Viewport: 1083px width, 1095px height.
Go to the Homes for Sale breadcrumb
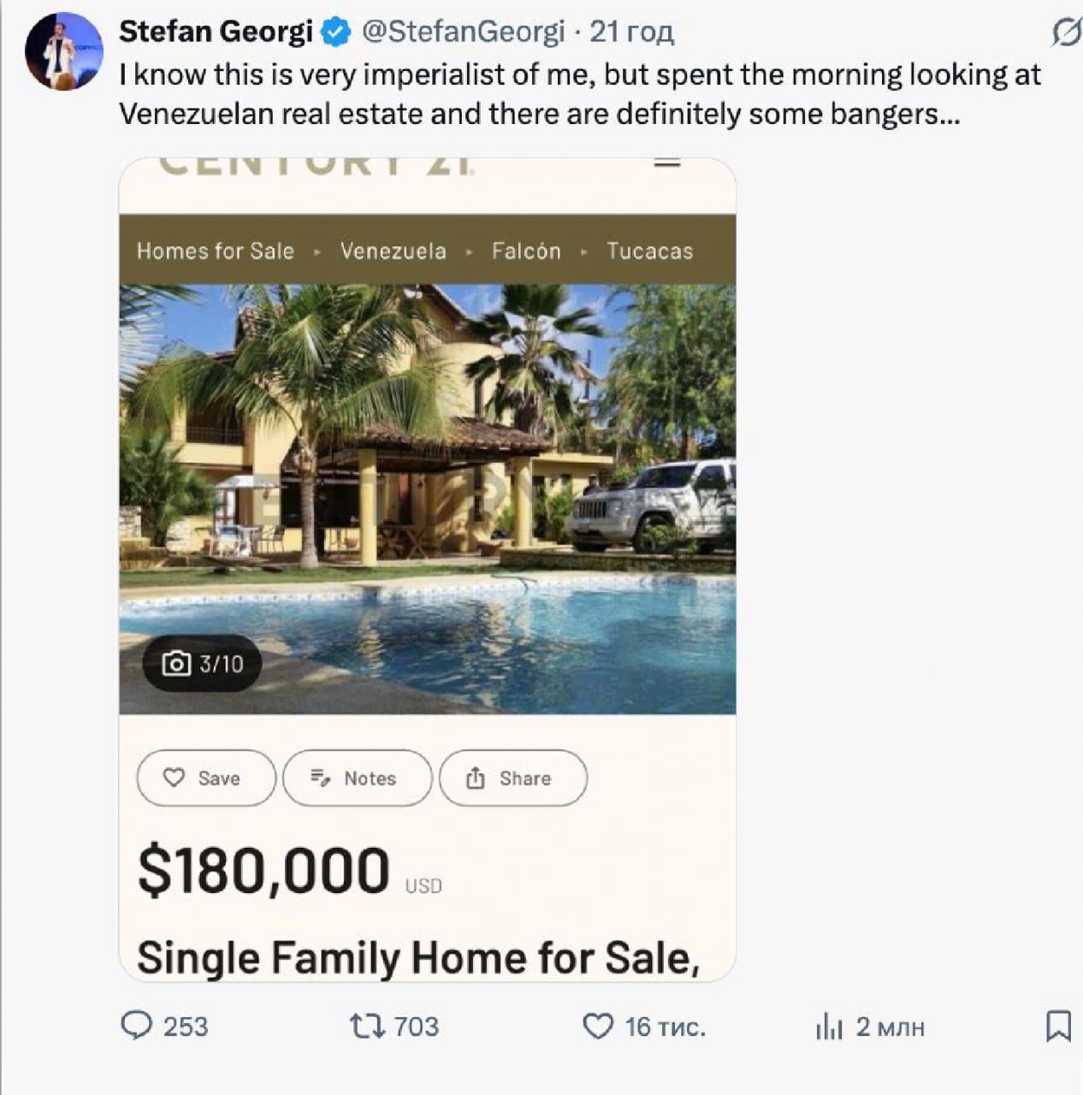215,251
